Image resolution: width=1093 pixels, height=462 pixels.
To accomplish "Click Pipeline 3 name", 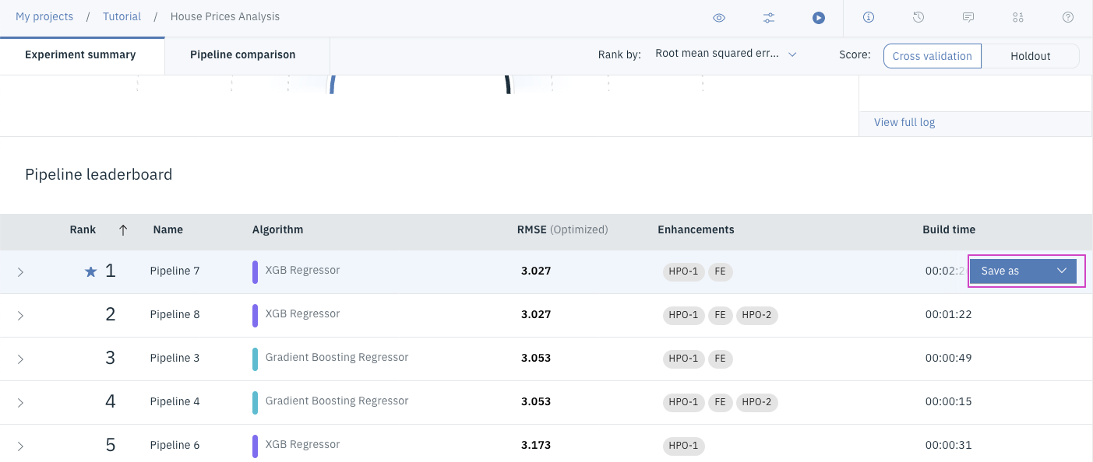I will 175,358.
